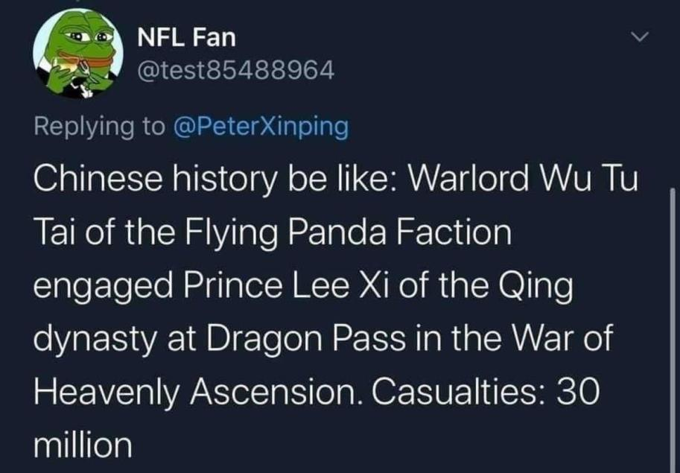The height and width of the screenshot is (473, 680).
Task: Click the NFL Fan display name
Action: (187, 38)
